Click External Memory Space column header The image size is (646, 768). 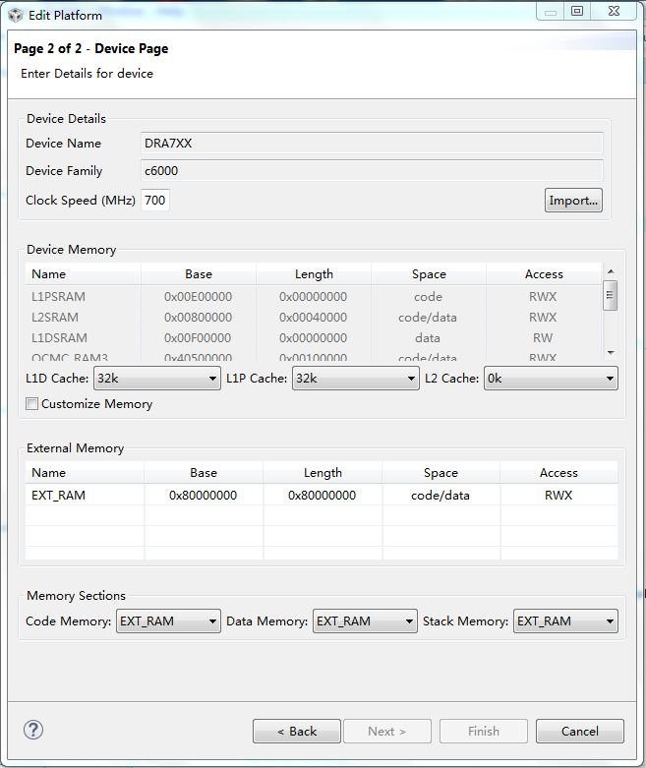440,472
